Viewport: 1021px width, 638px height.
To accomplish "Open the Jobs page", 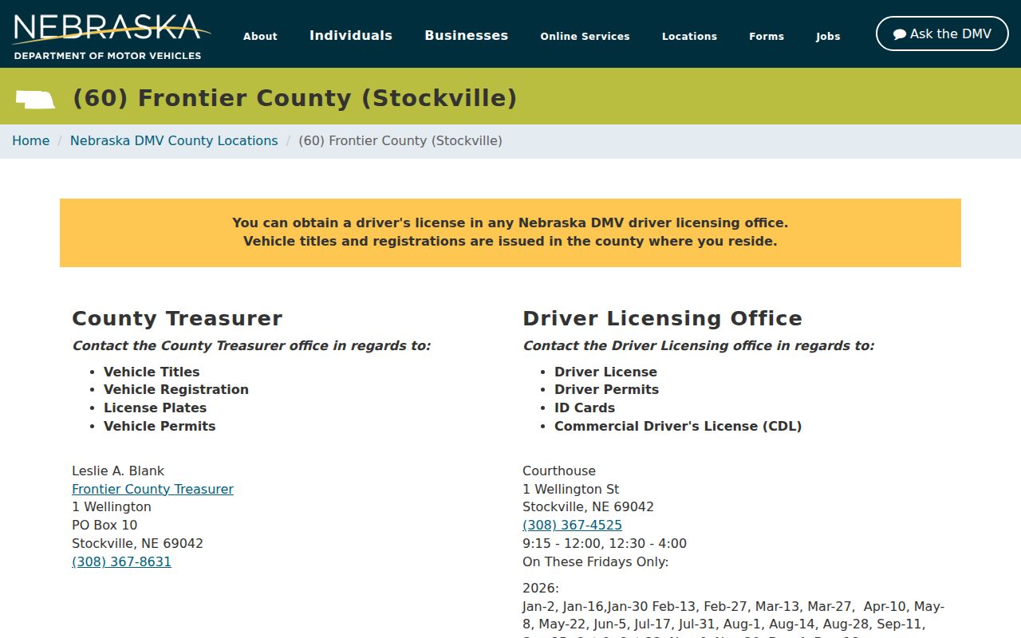I will (x=828, y=36).
